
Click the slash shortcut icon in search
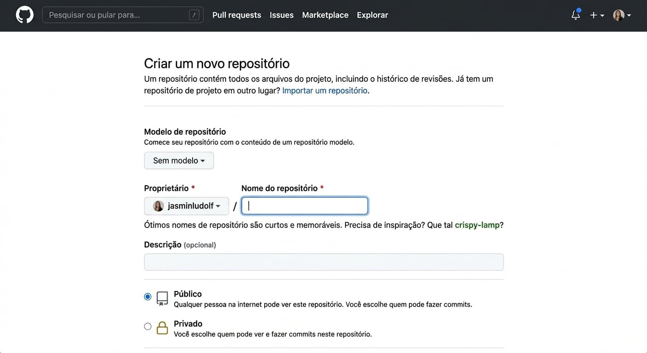point(194,15)
